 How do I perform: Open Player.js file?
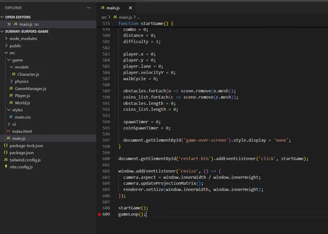22,96
